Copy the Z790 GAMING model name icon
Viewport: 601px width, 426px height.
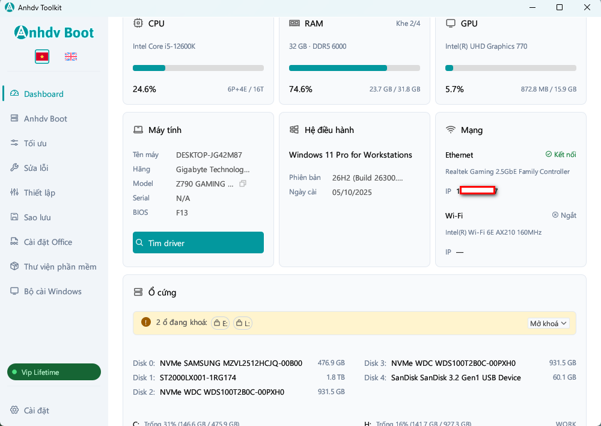tap(243, 184)
